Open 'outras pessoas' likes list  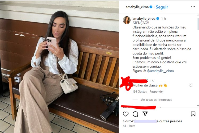click(171, 121)
